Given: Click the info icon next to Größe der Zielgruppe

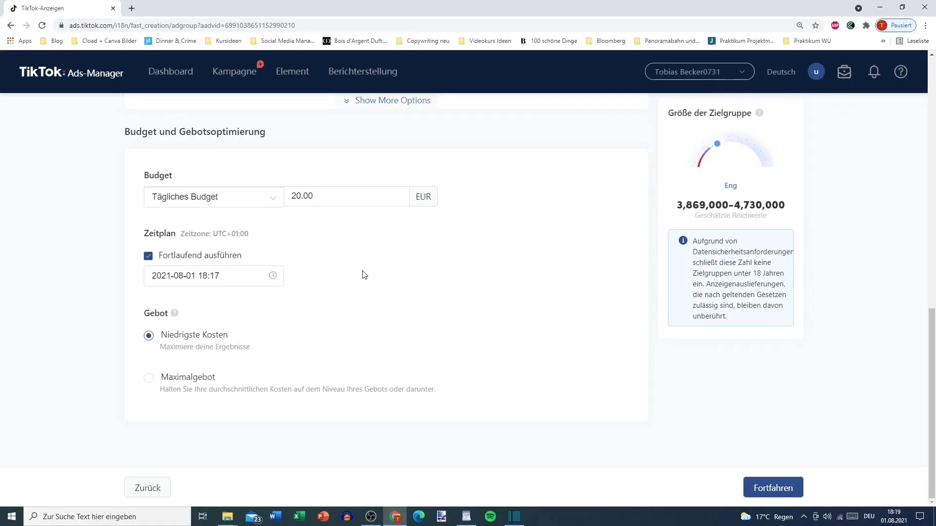Looking at the screenshot, I should 760,113.
